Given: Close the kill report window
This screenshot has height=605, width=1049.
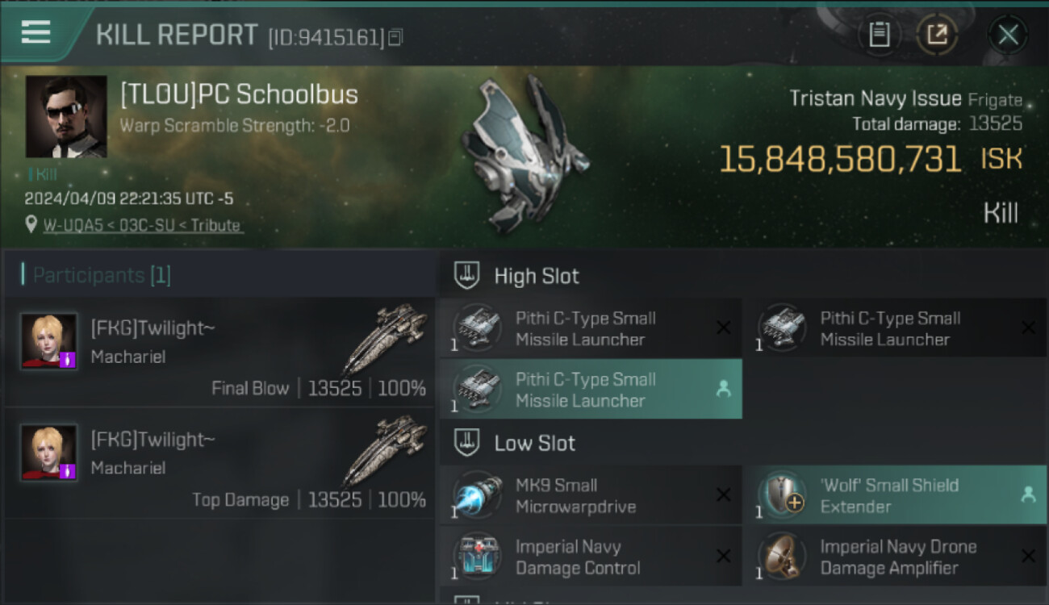Looking at the screenshot, I should pyautogui.click(x=1008, y=35).
